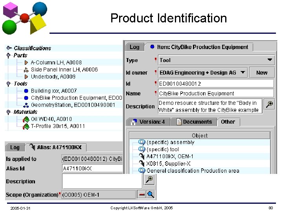Select the Alias: A471100KX tab
This screenshot has height=212, width=283.
point(56,147)
